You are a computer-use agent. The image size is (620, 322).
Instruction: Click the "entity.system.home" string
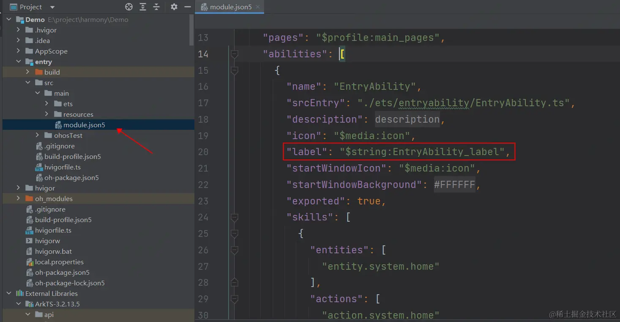pos(381,266)
